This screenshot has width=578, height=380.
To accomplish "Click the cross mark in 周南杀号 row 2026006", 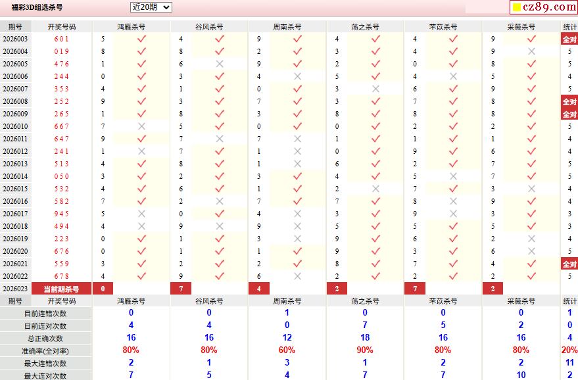I will (297, 76).
